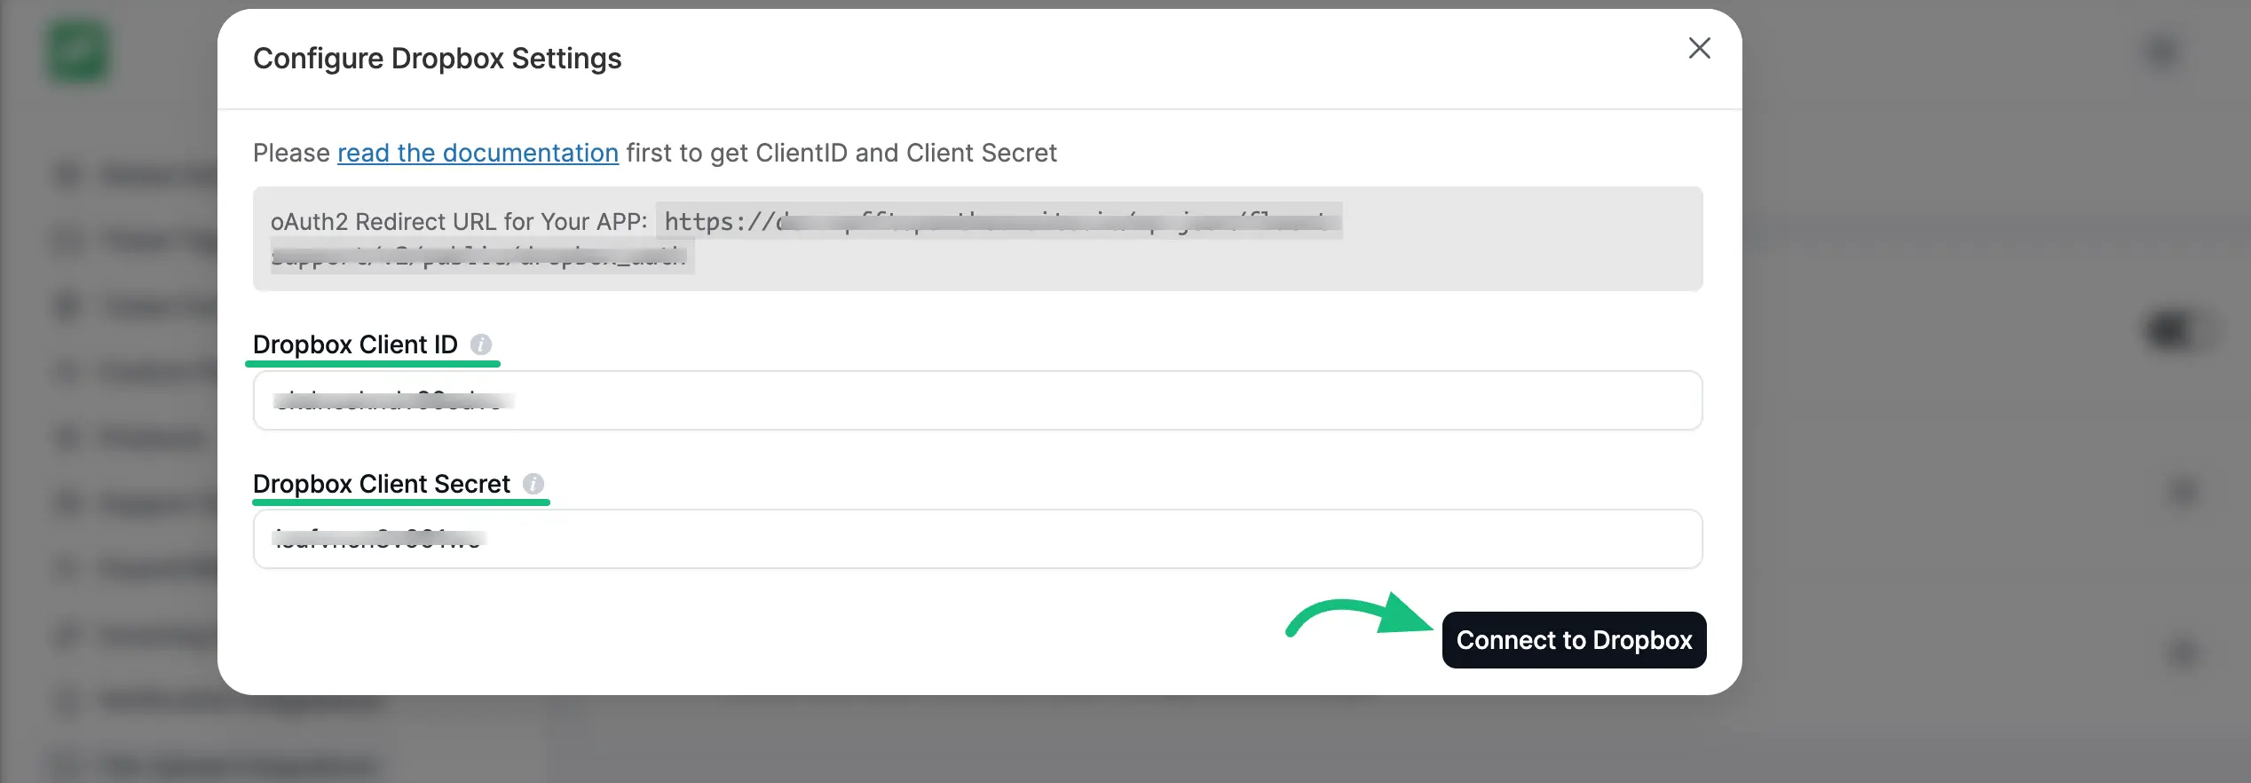Click inside the Dropbox Client Secret input field
The height and width of the screenshot is (783, 2251).
tap(976, 538)
